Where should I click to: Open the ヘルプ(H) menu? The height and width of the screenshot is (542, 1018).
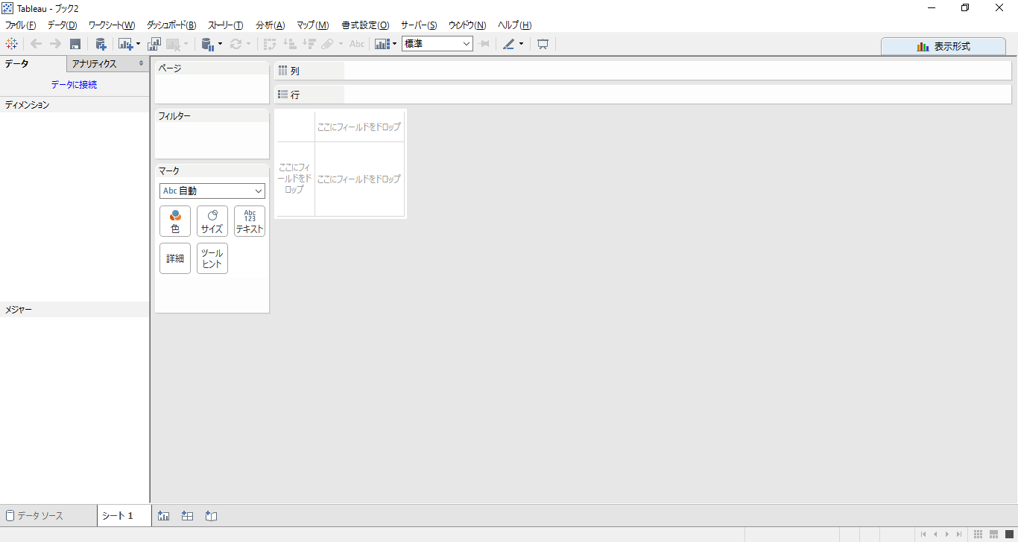pos(515,25)
